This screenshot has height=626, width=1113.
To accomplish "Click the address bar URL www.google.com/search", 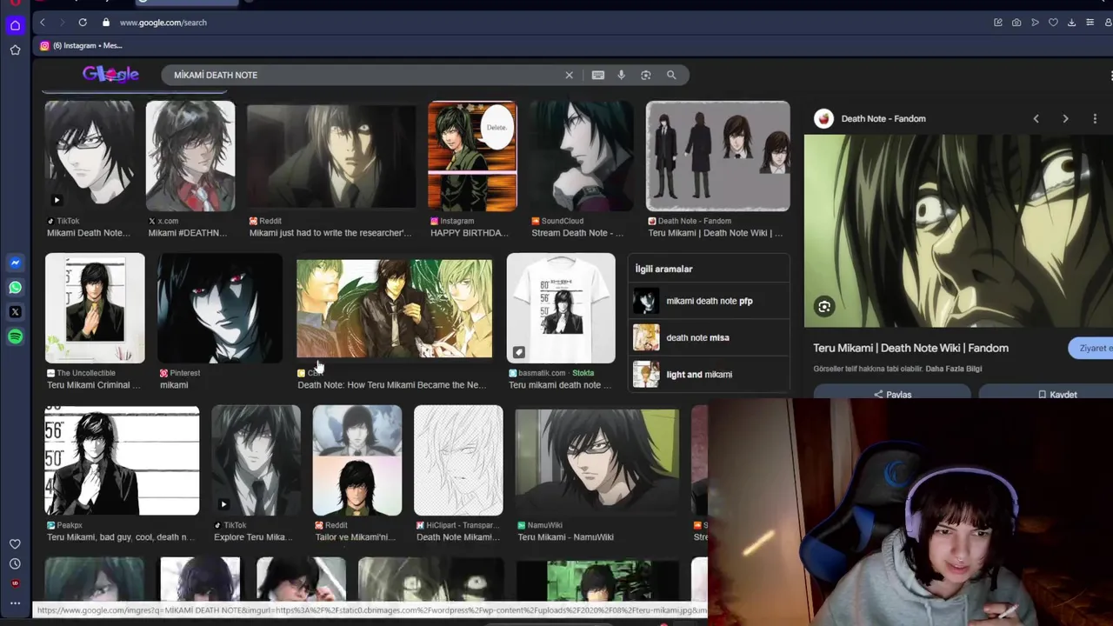I will 163,23.
